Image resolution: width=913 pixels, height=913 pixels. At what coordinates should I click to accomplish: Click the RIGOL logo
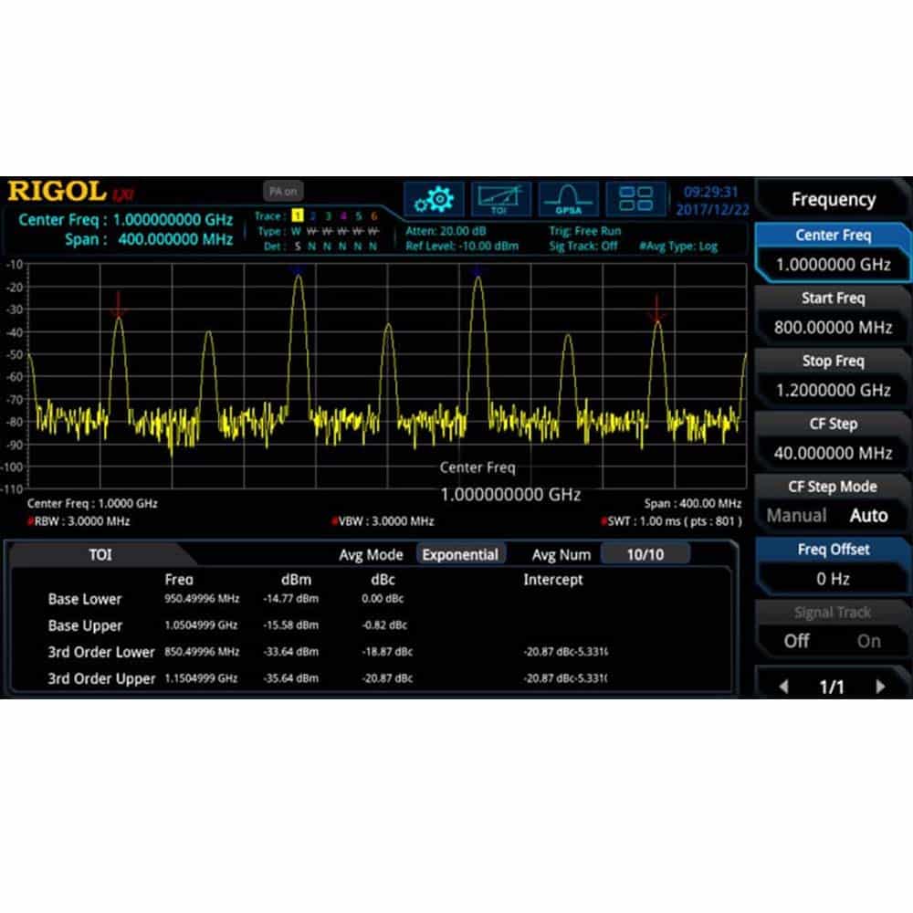[57, 192]
